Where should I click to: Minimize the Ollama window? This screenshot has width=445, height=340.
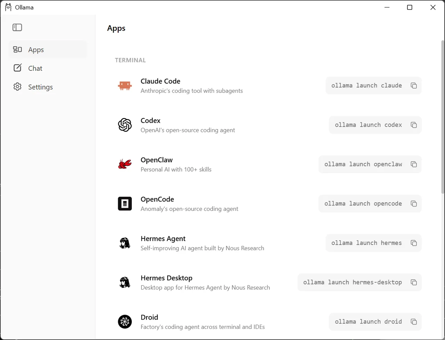click(x=387, y=7)
